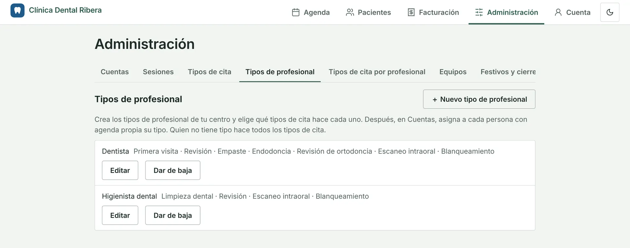Edit the Dentista professional type

click(x=120, y=170)
